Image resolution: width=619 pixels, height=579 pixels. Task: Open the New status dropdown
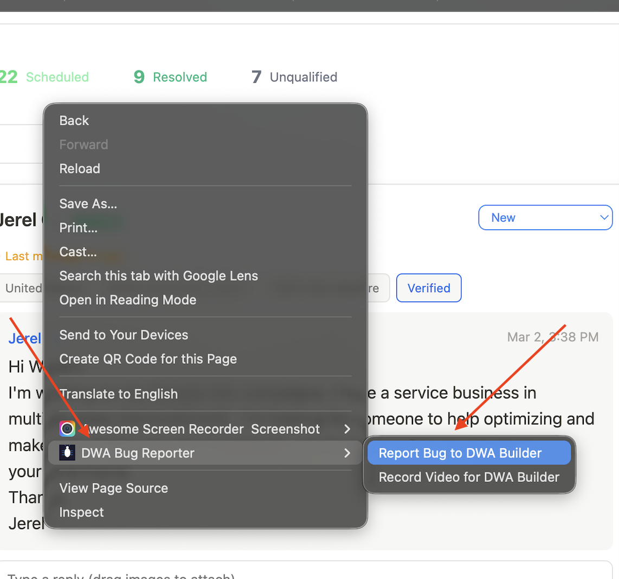point(545,217)
